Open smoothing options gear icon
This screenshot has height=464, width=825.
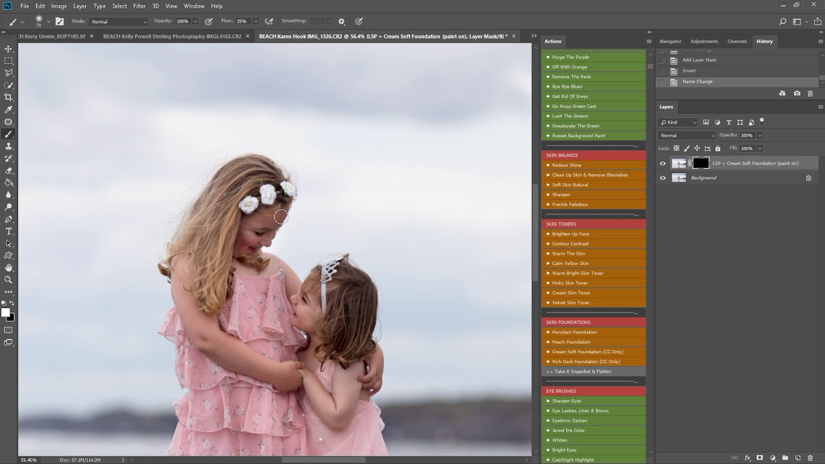342,21
